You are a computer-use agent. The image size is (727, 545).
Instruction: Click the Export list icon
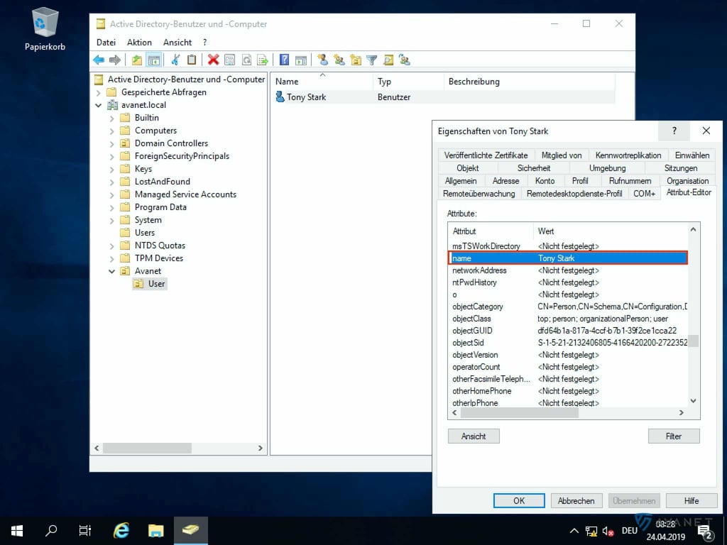263,60
